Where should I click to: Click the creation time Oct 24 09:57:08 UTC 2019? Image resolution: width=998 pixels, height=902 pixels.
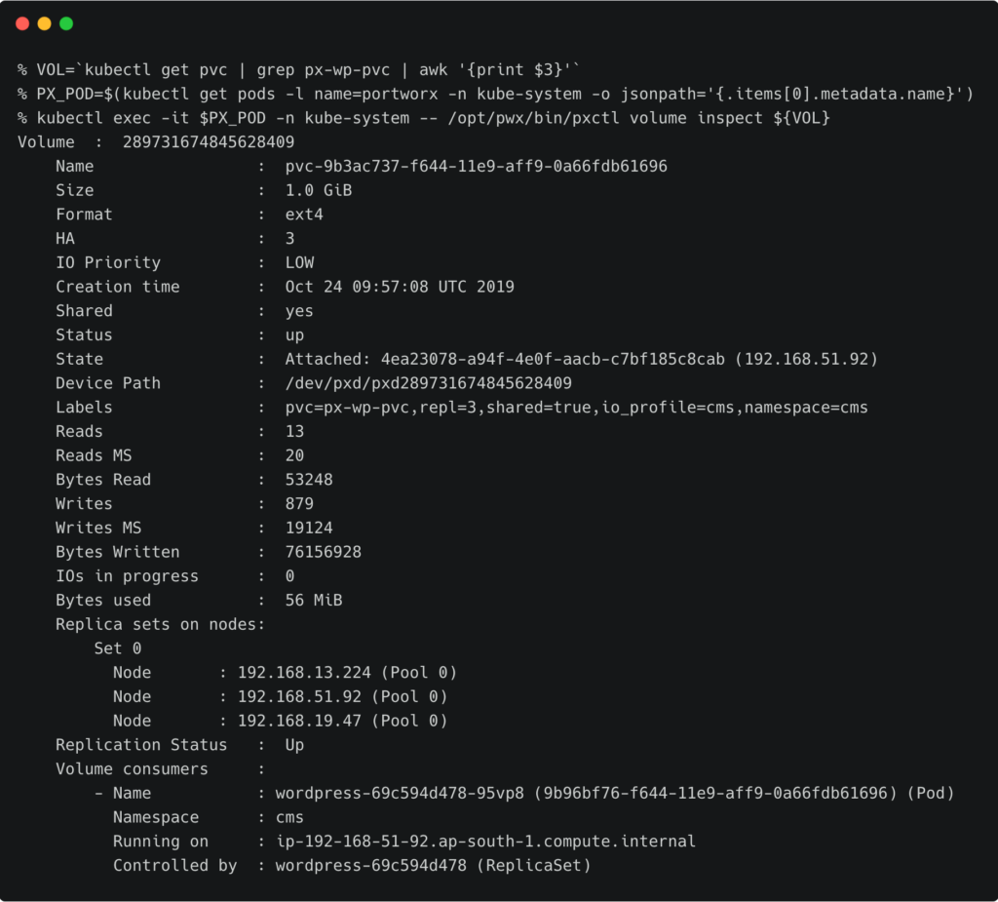[400, 287]
